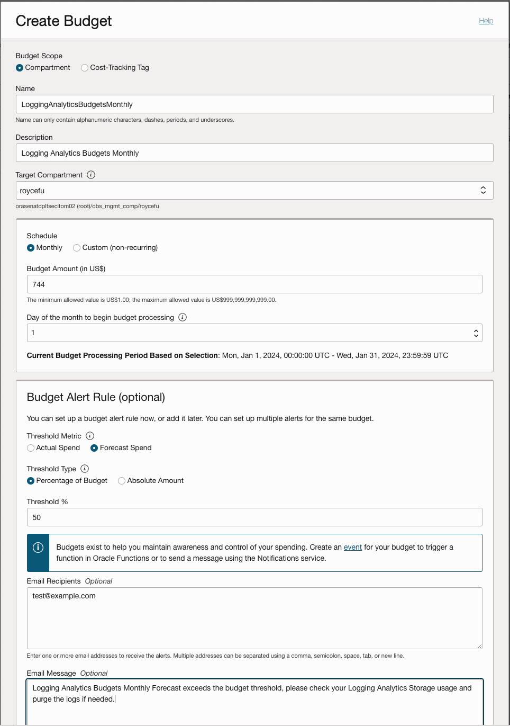This screenshot has height=726, width=510.
Task: Select Actual Spend threshold metric
Action: coord(30,448)
